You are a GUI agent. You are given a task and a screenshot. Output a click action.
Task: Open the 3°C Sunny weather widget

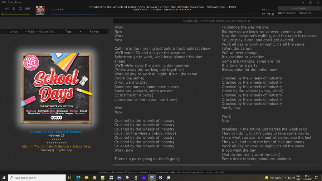pyautogui.click(x=273, y=178)
